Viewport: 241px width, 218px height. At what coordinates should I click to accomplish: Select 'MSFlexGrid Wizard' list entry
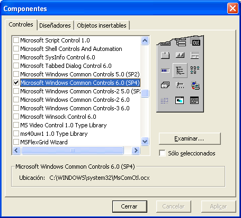pyautogui.click(x=44, y=142)
